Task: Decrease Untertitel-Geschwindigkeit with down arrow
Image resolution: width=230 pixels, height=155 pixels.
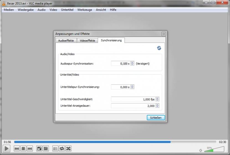Action: 157,100
